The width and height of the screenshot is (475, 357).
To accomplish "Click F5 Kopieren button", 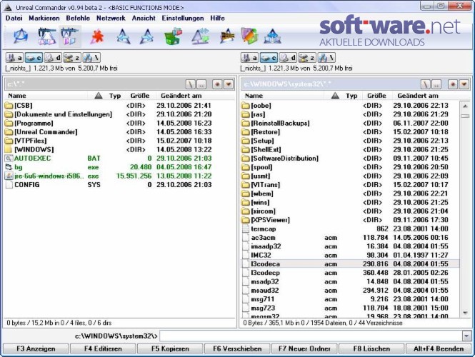I will click(170, 349).
